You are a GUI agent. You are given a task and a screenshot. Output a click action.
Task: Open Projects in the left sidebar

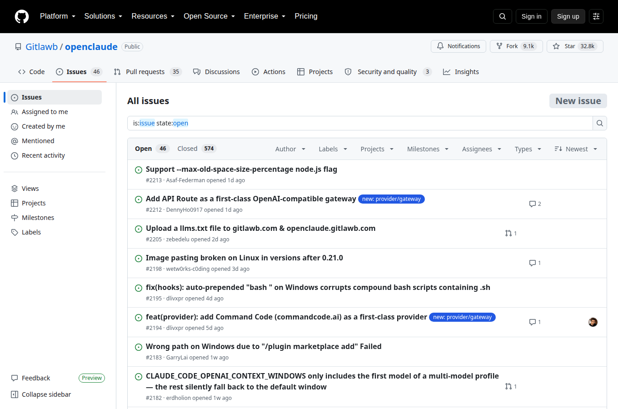point(55,203)
